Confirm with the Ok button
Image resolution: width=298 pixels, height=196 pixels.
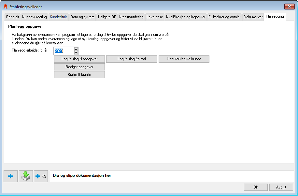tap(256, 187)
